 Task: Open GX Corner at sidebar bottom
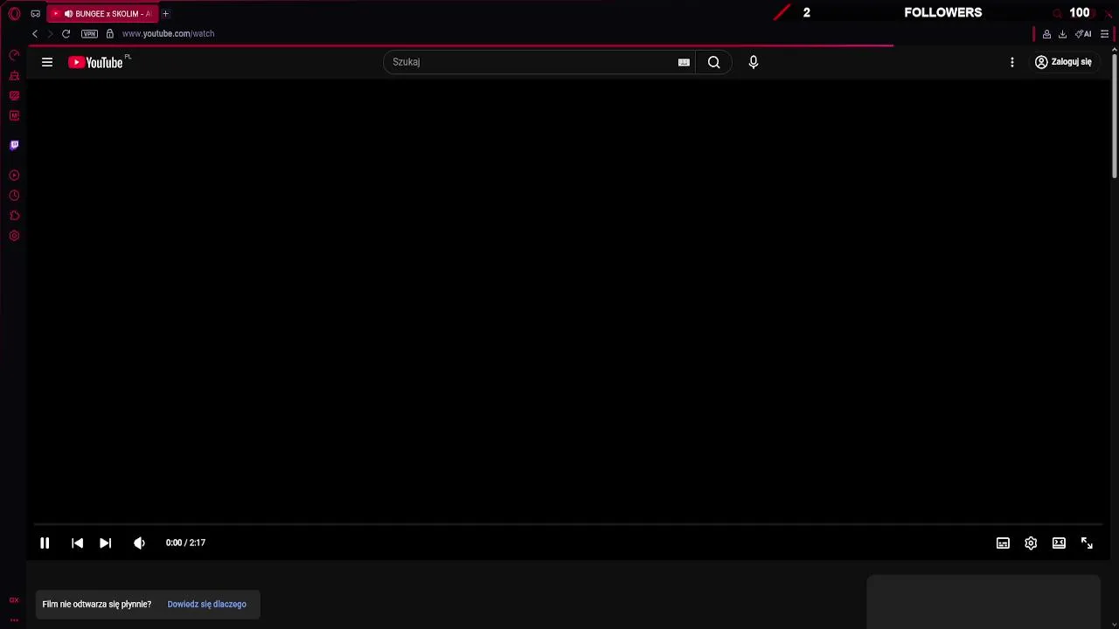tap(14, 600)
